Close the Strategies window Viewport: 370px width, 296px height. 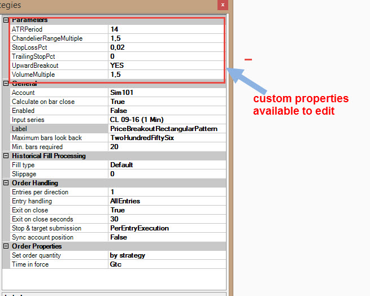coord(223,5)
